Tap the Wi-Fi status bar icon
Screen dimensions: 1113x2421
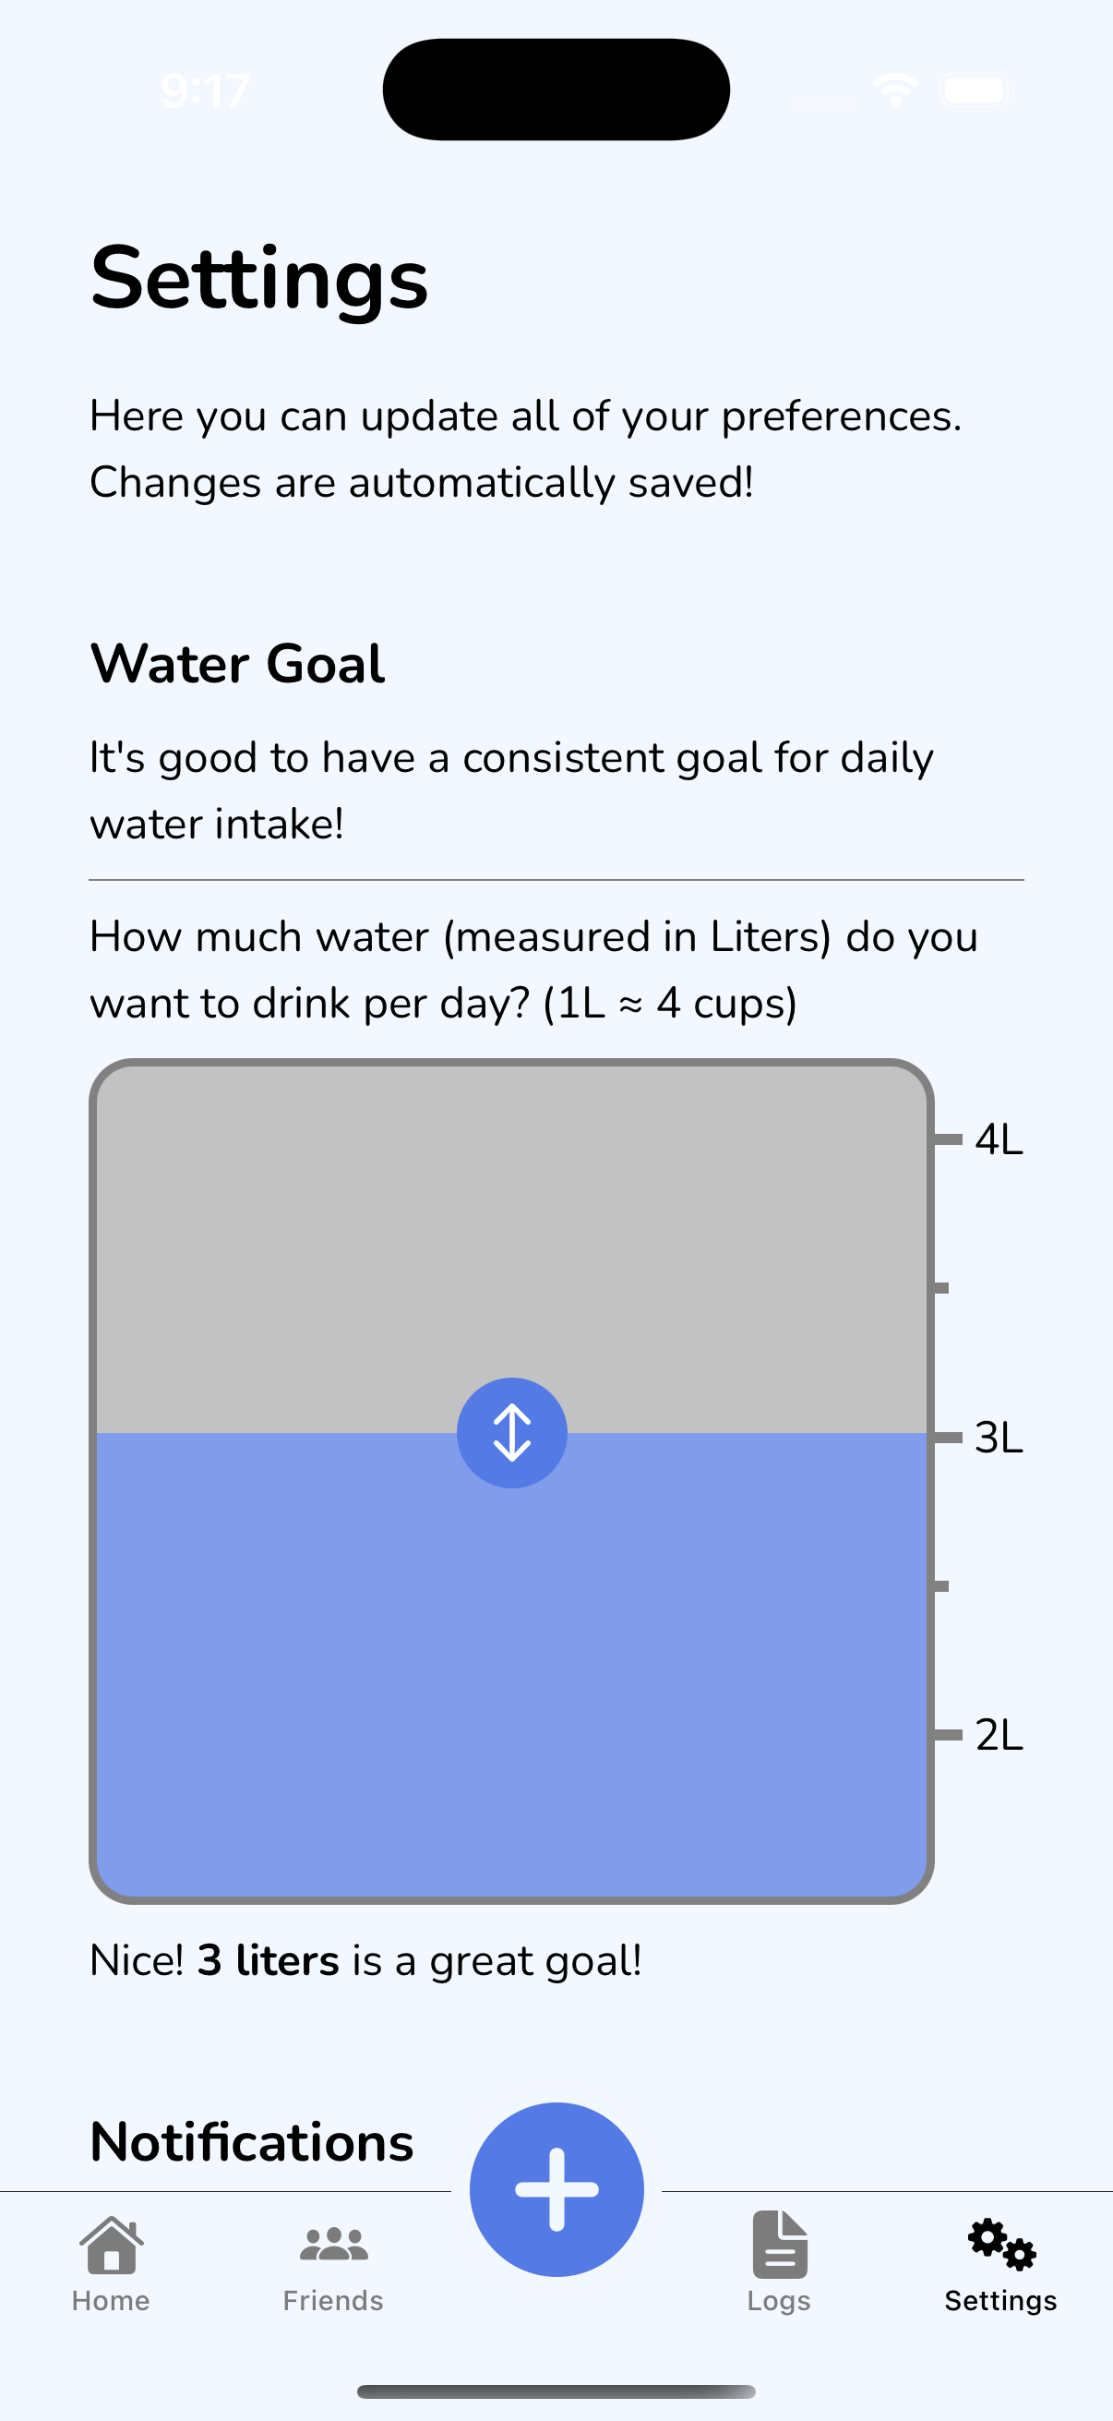pyautogui.click(x=894, y=90)
